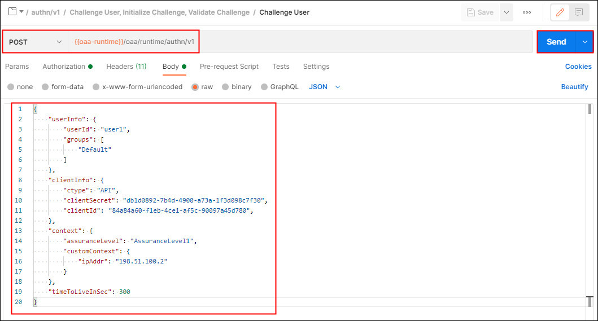Open the Headers (11) tab
This screenshot has width=598, height=321.
click(126, 67)
